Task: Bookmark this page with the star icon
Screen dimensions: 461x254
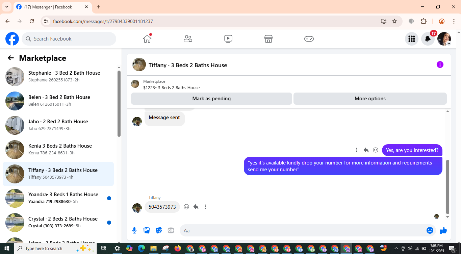Action: click(394, 21)
